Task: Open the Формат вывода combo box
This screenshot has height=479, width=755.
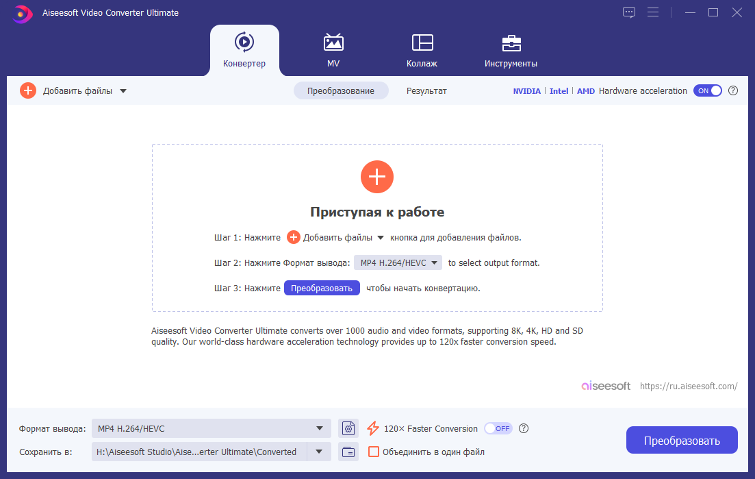Action: [211, 428]
